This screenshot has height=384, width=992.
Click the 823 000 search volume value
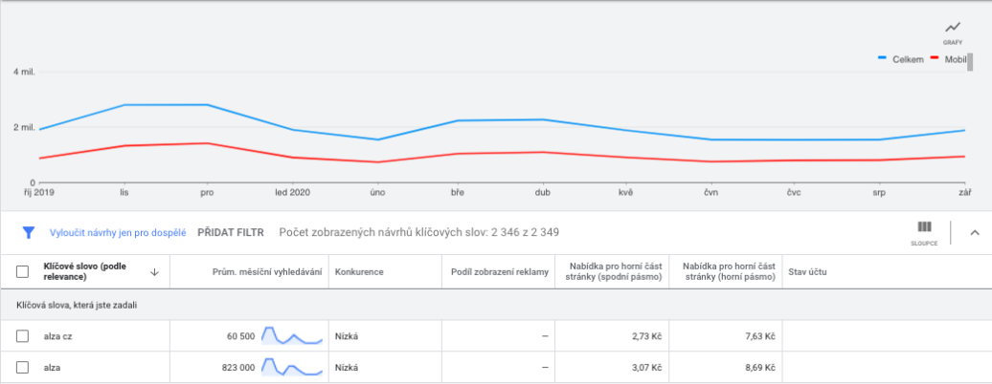point(237,368)
